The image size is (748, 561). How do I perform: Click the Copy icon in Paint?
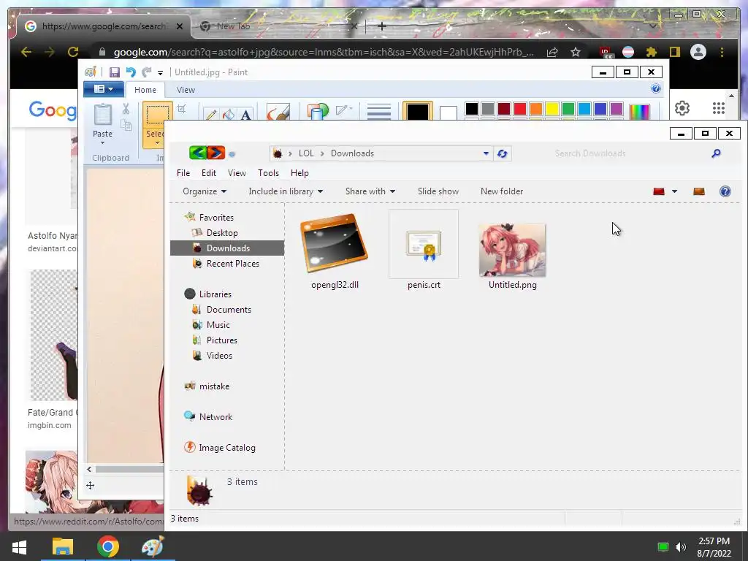click(126, 125)
